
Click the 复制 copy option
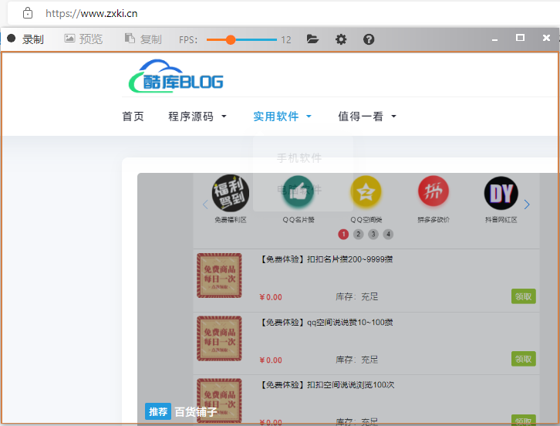coord(143,39)
